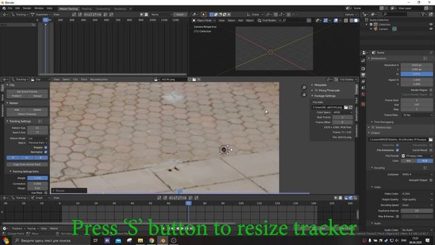
Task: Enable the Autosplit Output checkbox
Action: coord(431,180)
